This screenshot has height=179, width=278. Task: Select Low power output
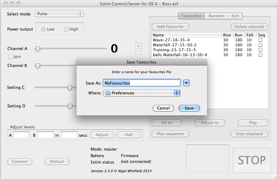coord(43,29)
